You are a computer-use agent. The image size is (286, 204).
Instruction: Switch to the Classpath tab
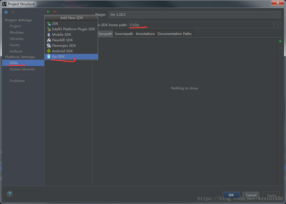pos(106,34)
